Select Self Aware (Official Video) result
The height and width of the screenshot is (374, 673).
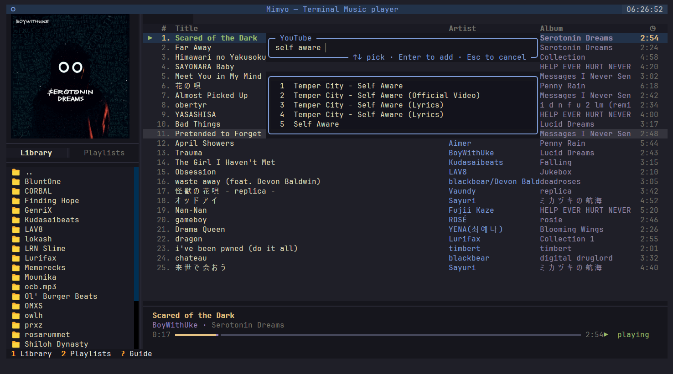point(380,96)
